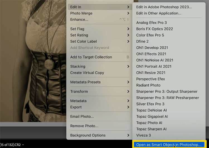Expand the Set Color Label submenu
Image resolution: width=209 pixels, height=148 pixels.
[x=100, y=41]
